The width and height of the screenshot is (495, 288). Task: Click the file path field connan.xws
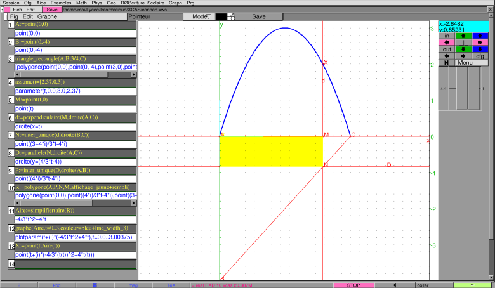(x=275, y=10)
